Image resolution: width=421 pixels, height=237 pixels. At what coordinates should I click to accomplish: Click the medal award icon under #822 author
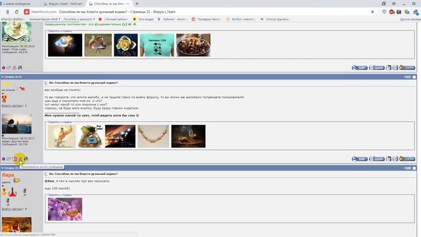tap(4, 98)
